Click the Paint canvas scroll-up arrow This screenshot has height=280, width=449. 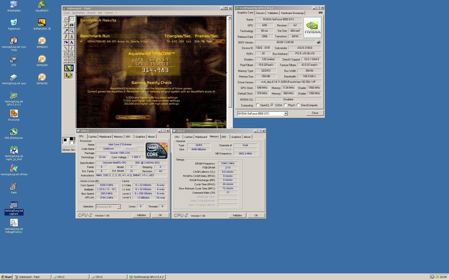(x=230, y=18)
